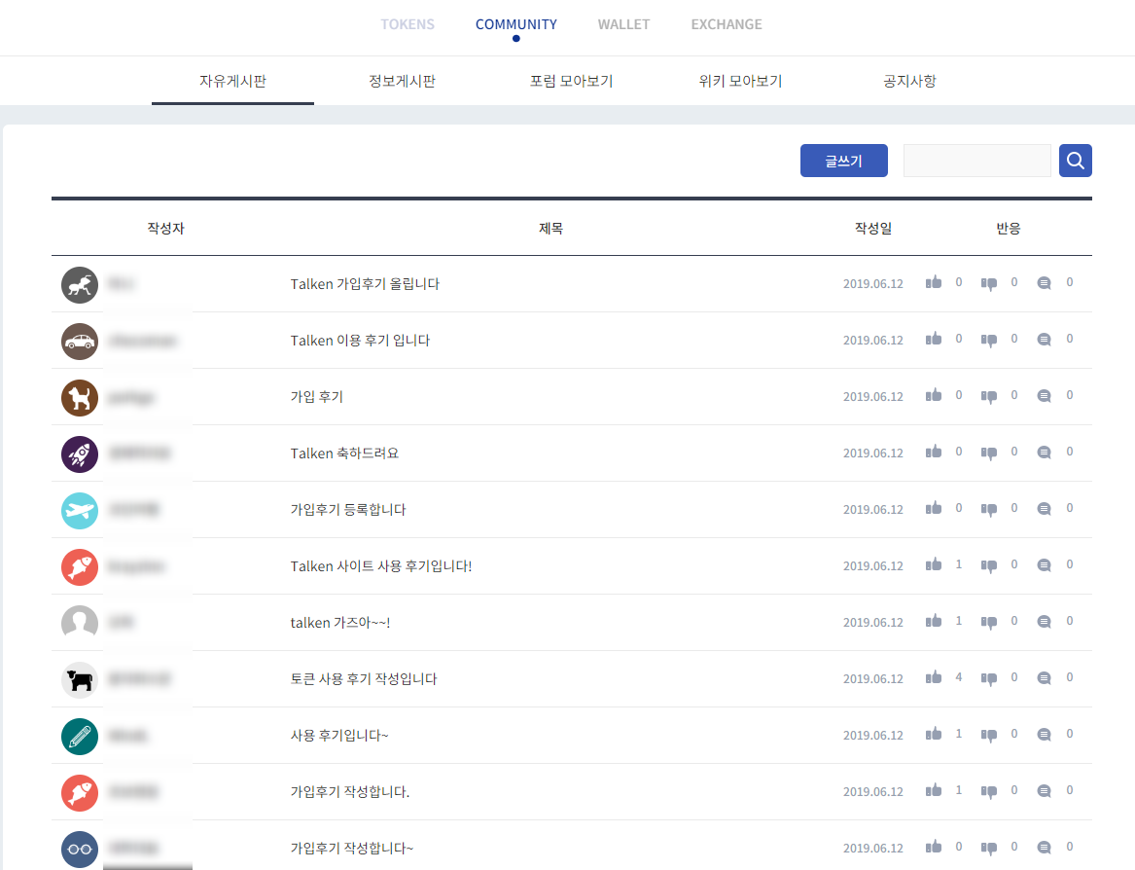Image resolution: width=1135 pixels, height=870 pixels.
Task: Dislike 'Talken 사이트 사용 후기입니다!' post
Action: (989, 566)
